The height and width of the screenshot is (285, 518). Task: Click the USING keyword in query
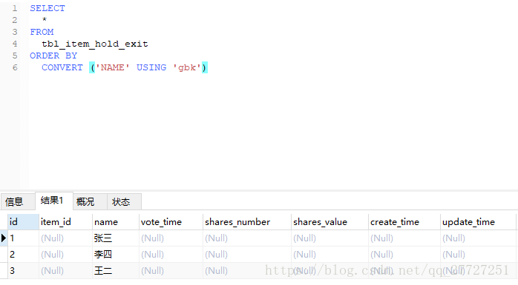[151, 67]
